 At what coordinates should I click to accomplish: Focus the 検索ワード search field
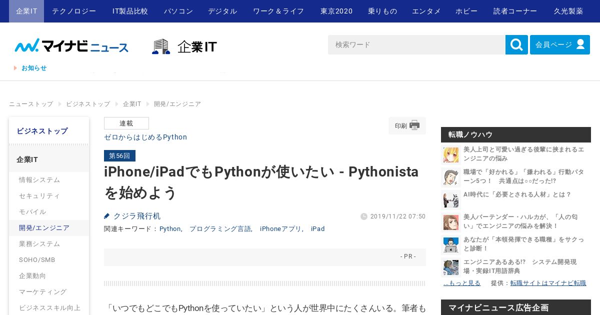416,44
